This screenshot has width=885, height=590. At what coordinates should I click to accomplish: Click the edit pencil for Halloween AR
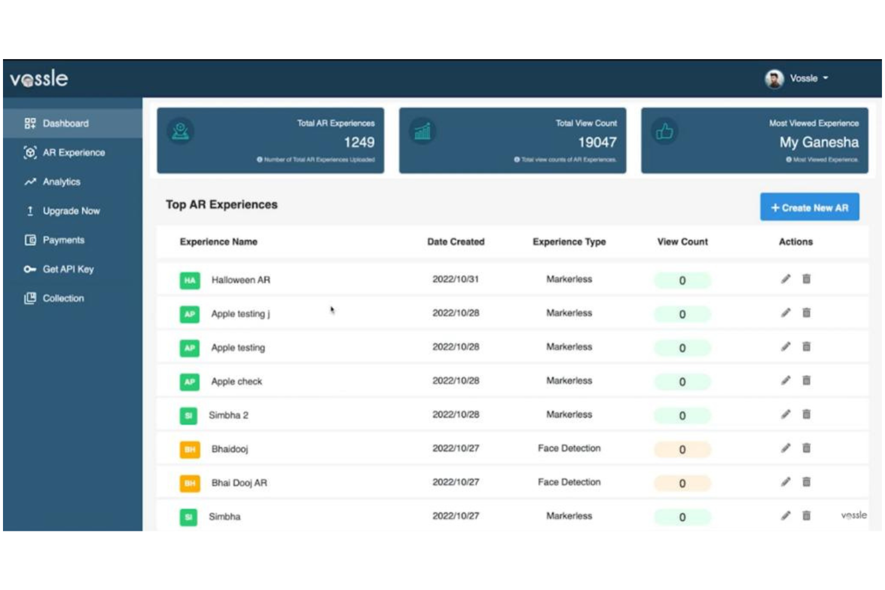pyautogui.click(x=785, y=279)
